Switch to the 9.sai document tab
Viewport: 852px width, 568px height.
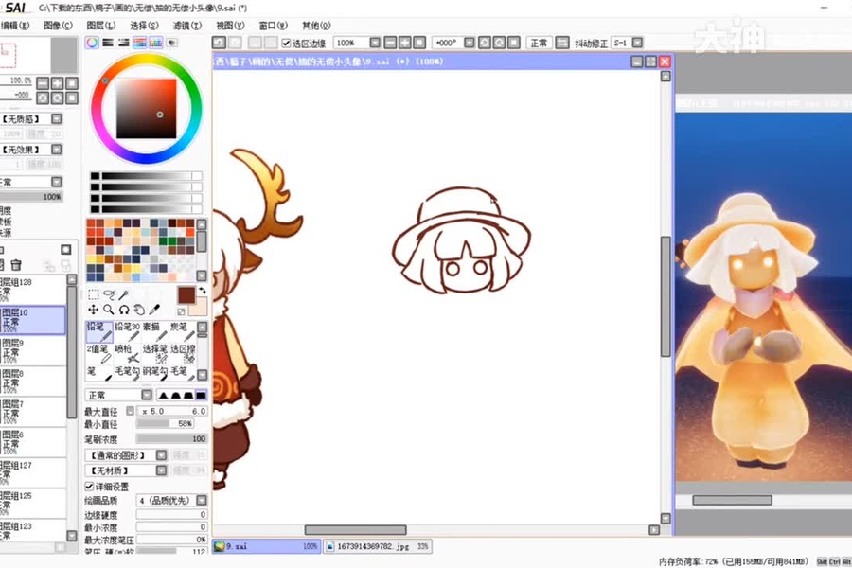(266, 546)
